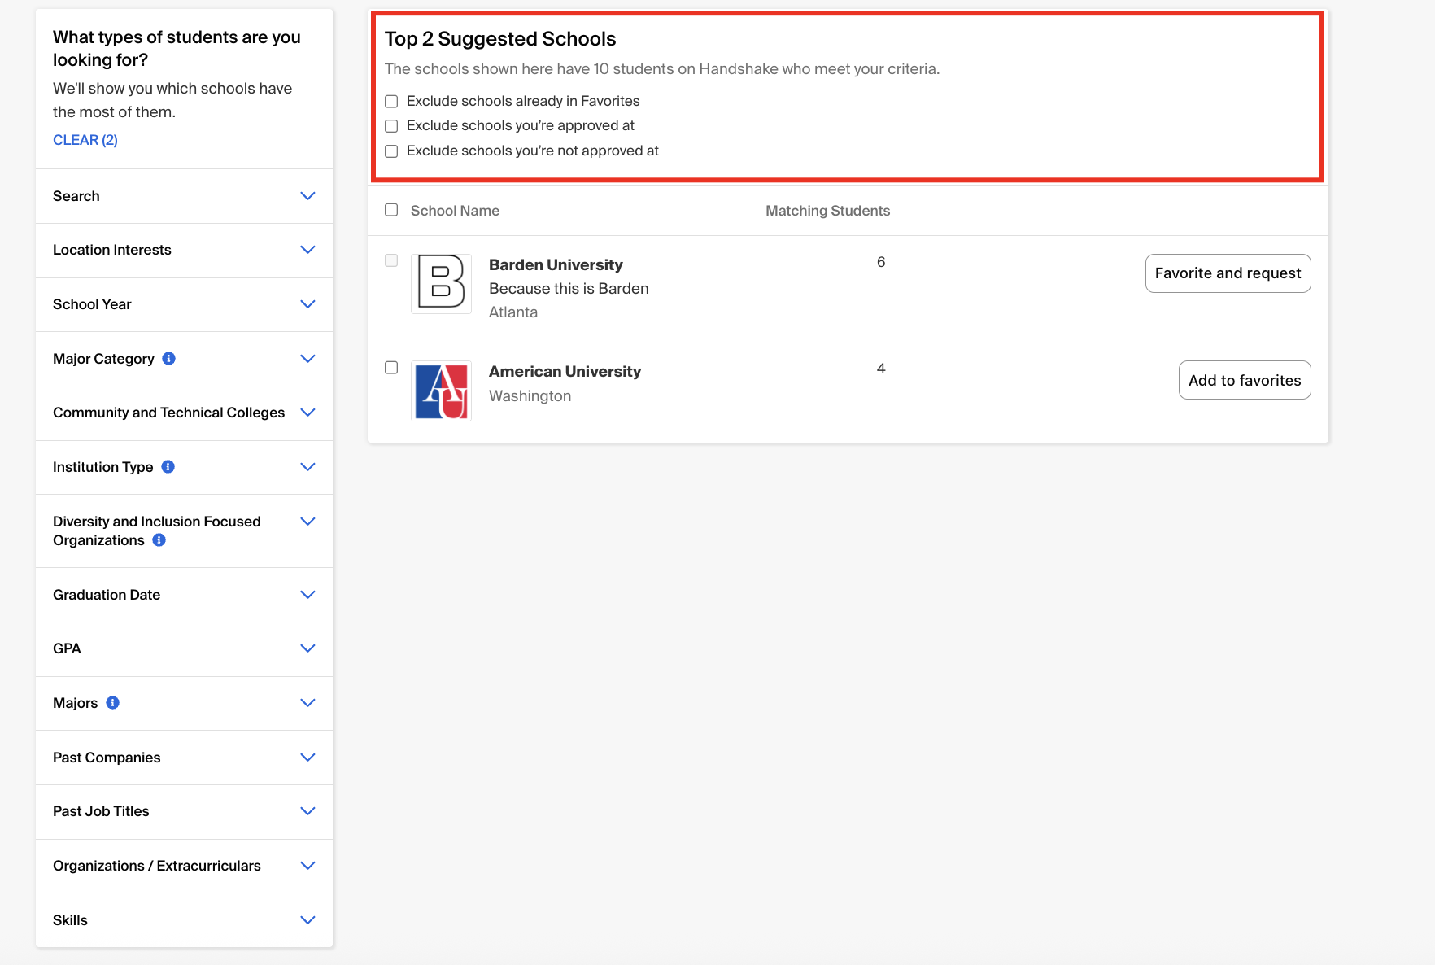Screen dimensions: 1435x965
Task: Select the American University row checkbox
Action: pyautogui.click(x=391, y=368)
